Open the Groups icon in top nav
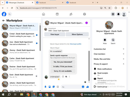Image resolution: width=130 pixels, height=97 pixels. click(x=84, y=14)
